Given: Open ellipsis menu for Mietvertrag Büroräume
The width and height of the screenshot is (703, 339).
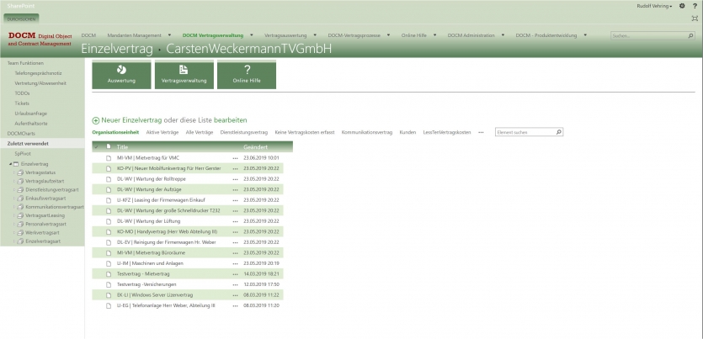Looking at the screenshot, I should point(236,252).
